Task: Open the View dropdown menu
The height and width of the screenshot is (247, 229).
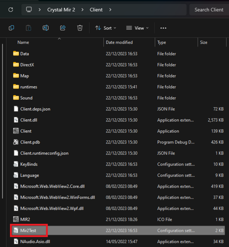Action: 137,28
